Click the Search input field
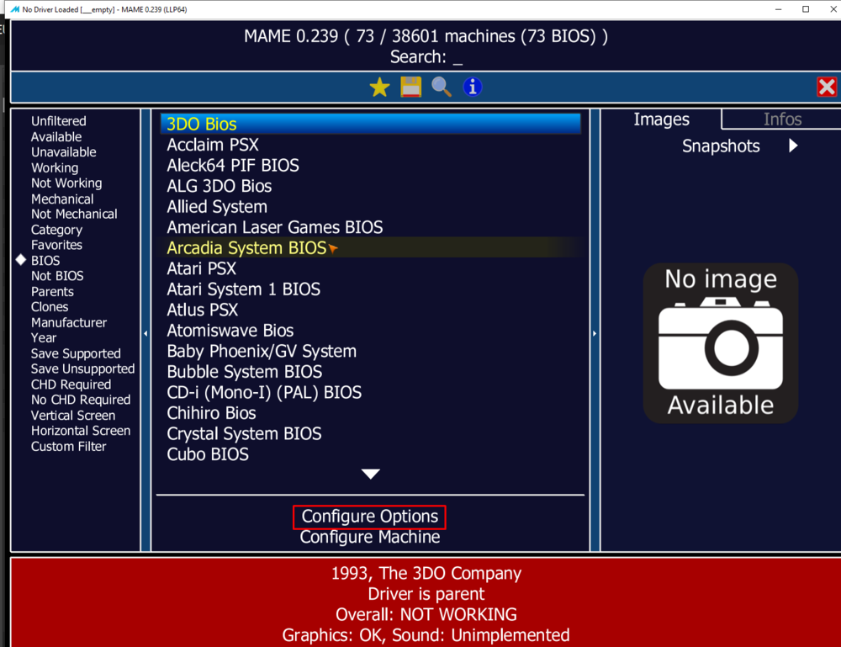 click(458, 57)
